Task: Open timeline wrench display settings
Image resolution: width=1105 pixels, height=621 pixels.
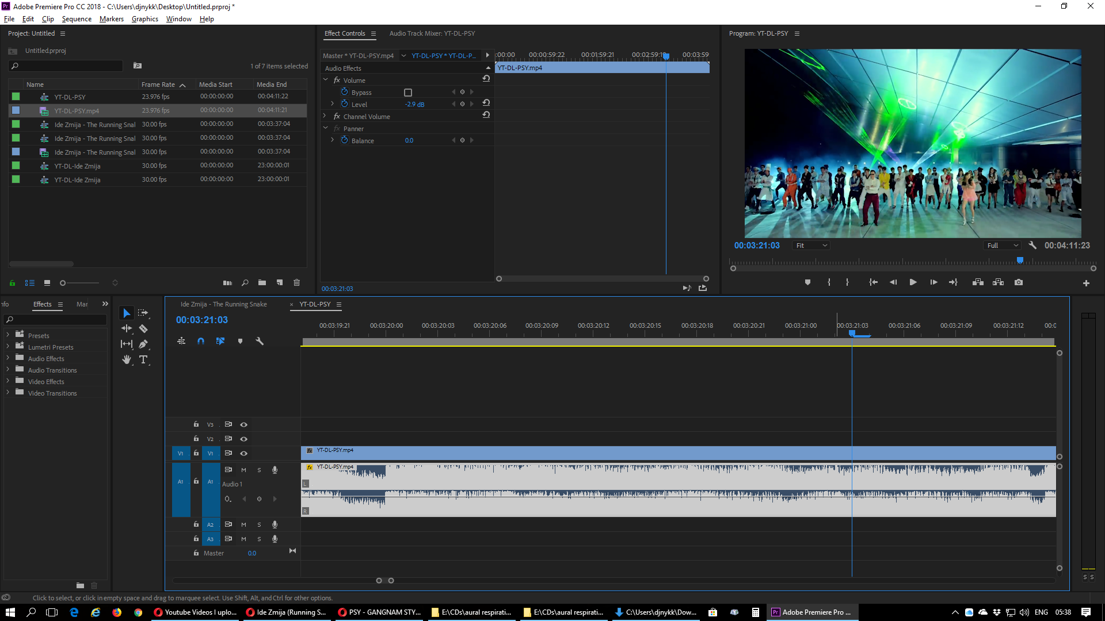Action: (260, 341)
